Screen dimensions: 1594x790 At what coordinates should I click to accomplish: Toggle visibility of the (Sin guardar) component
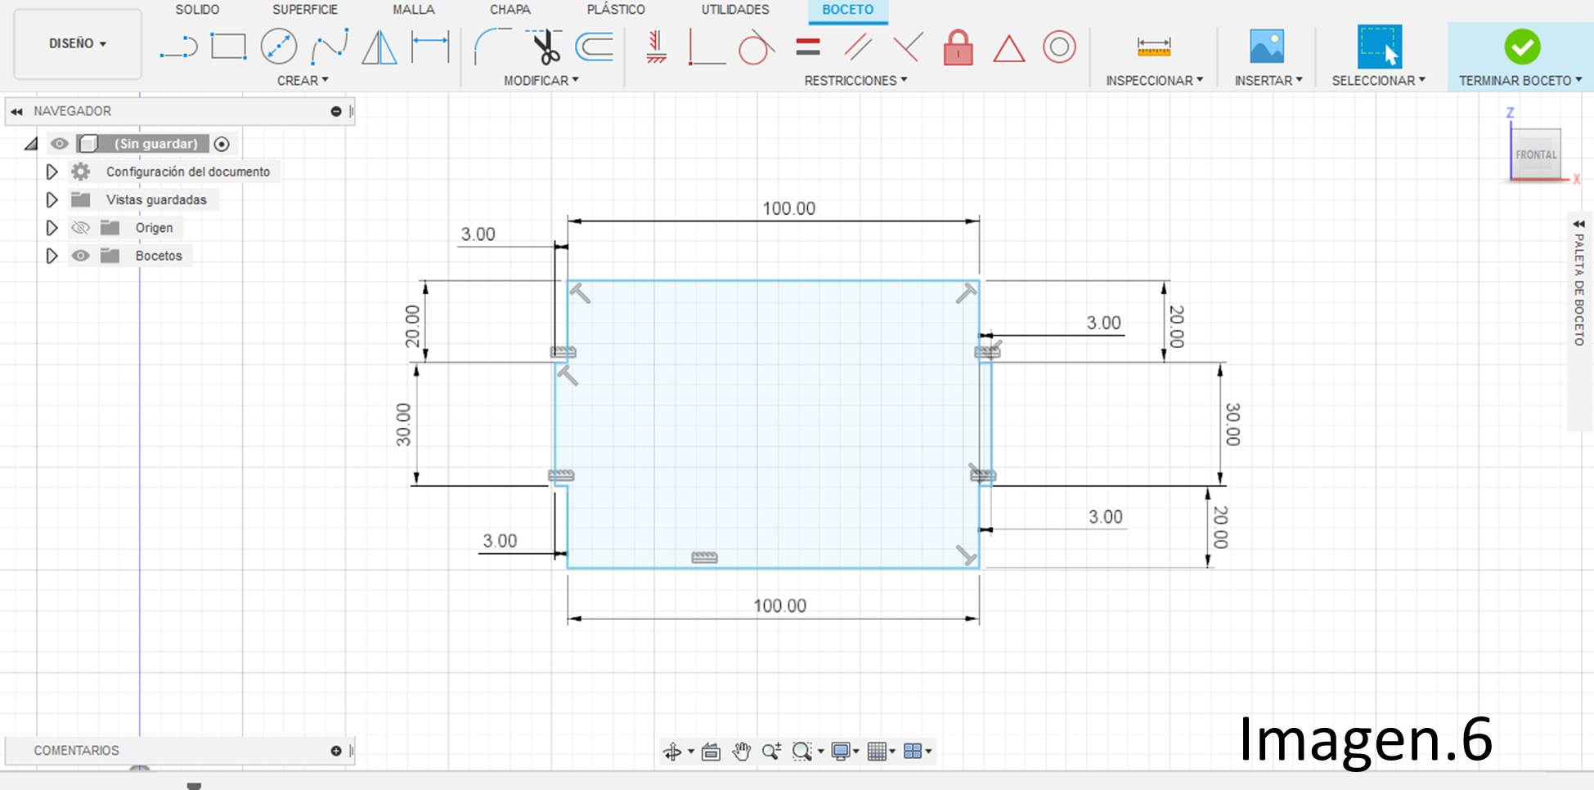pos(59,144)
